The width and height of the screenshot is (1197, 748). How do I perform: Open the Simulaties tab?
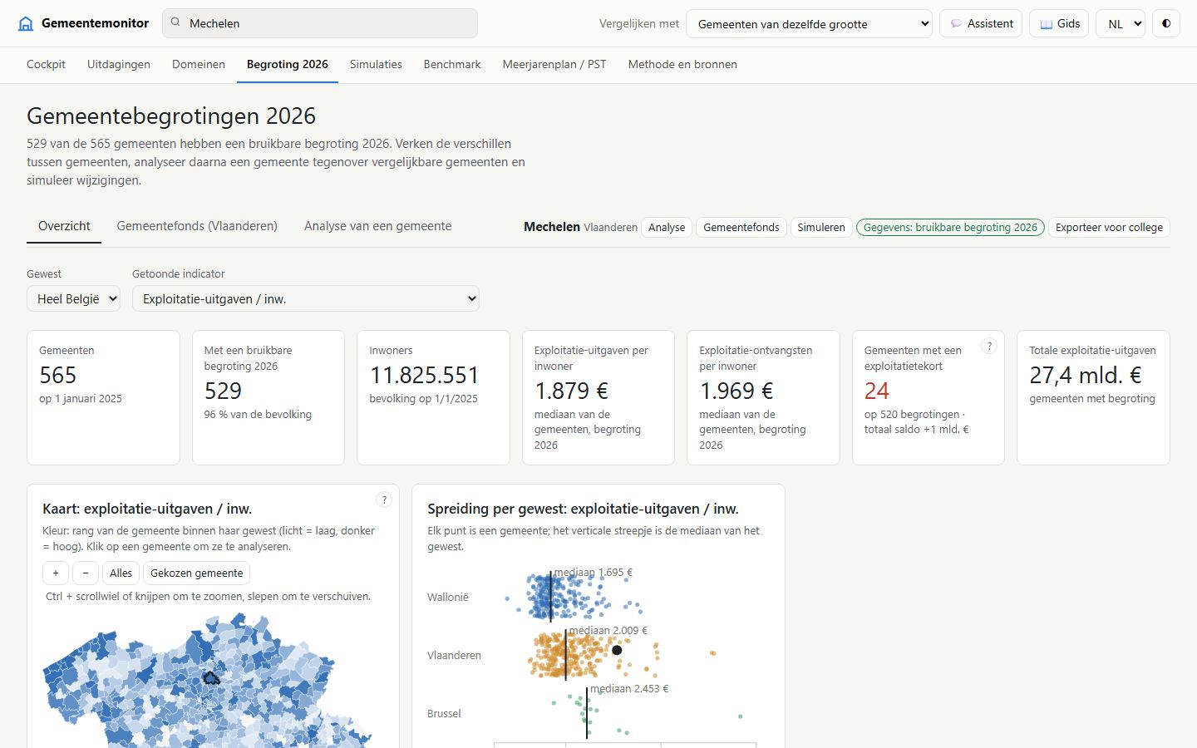point(376,64)
